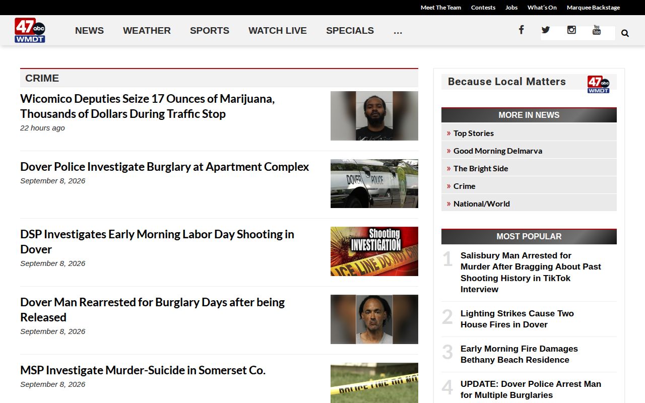Go to the Contests page

click(x=483, y=8)
